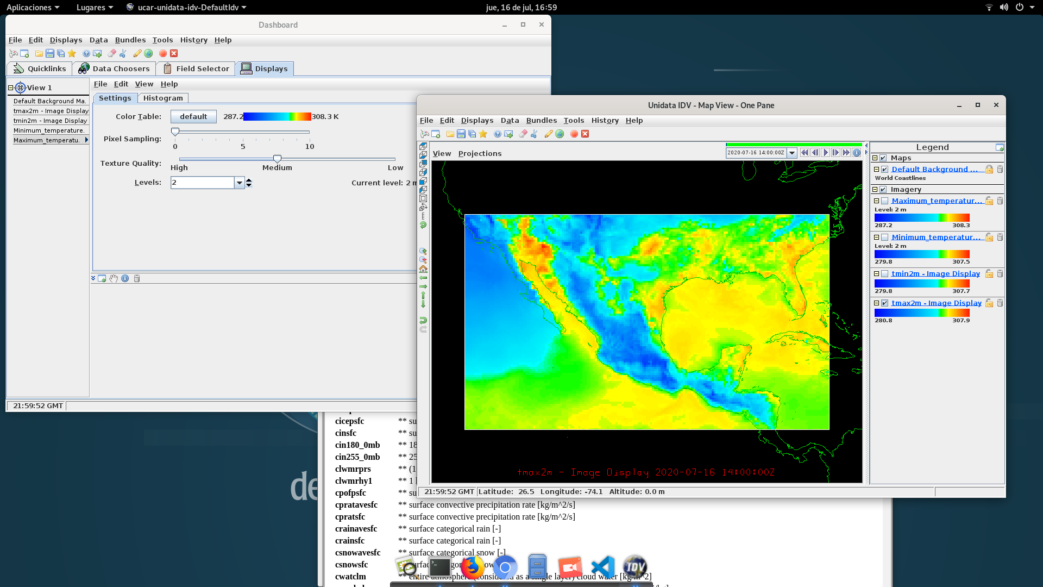Switch to the Histogram tab
This screenshot has height=587, width=1043.
[163, 98]
